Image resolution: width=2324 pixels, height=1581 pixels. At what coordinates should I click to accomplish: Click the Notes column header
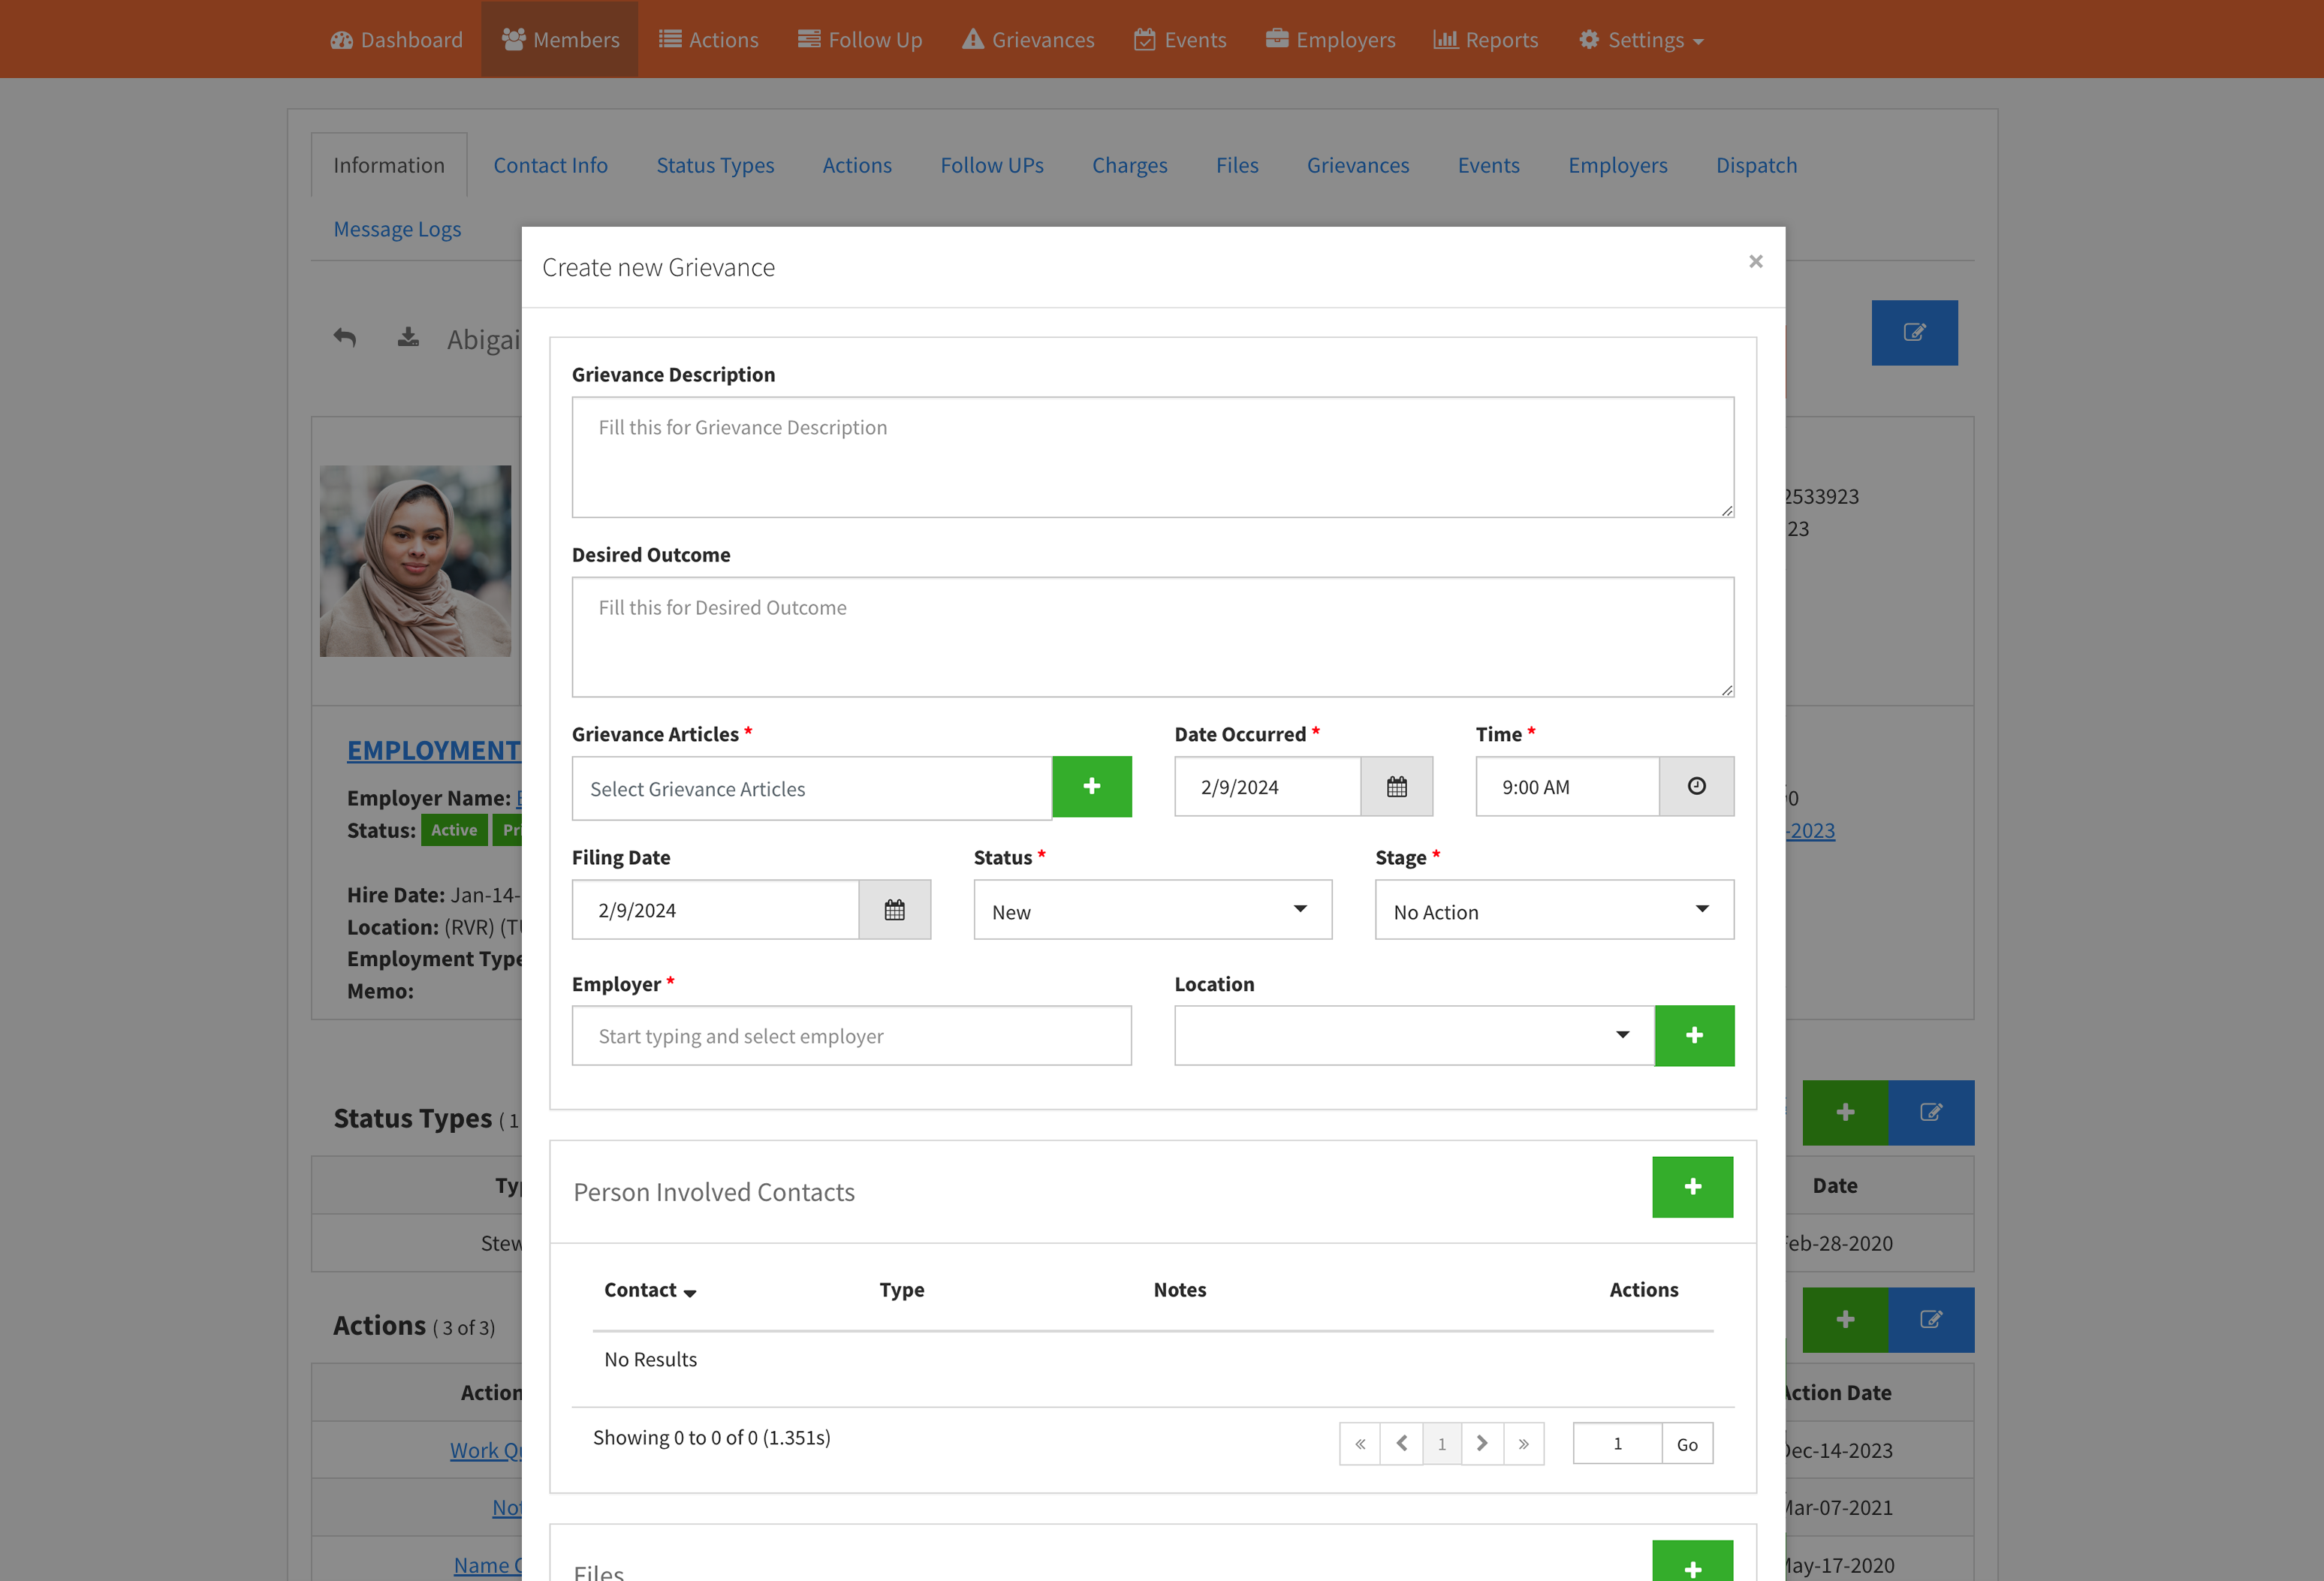tap(1179, 1290)
